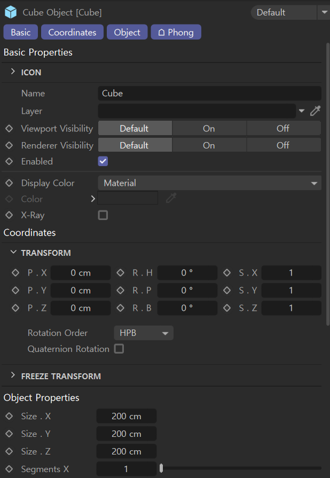Expand the FREEZE TRANSFORM section
Image resolution: width=330 pixels, height=478 pixels.
point(13,376)
